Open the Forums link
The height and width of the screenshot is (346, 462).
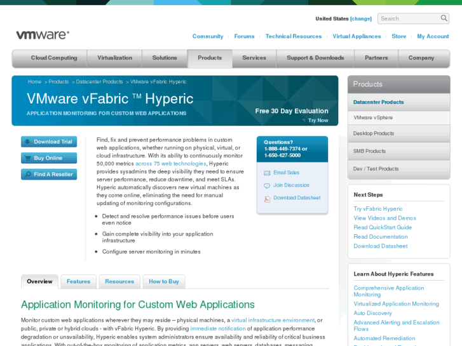[244, 36]
